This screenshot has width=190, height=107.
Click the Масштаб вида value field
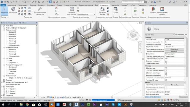(175, 40)
